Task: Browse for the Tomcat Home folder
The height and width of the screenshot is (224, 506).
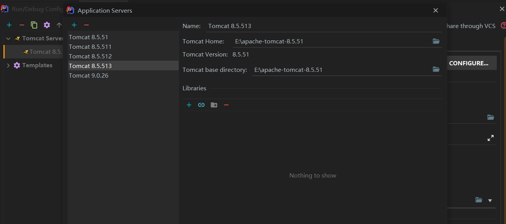Action: click(x=436, y=41)
